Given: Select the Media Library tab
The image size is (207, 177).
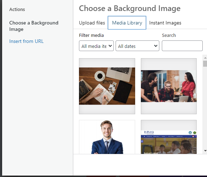Looking at the screenshot, I should [x=127, y=23].
